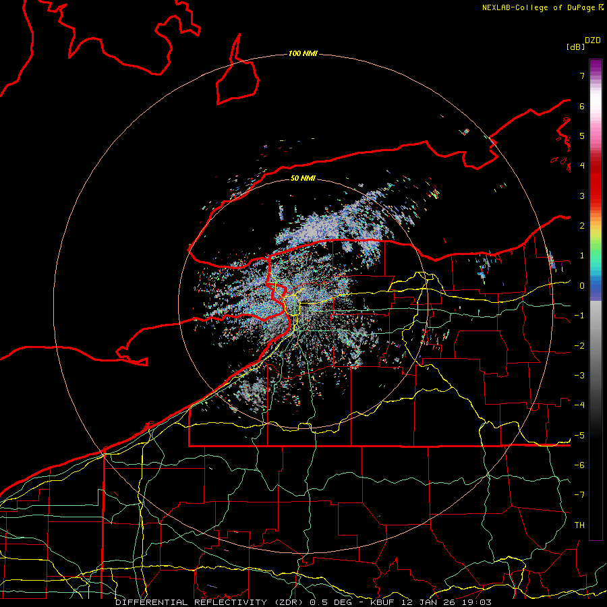
Task: Click the 3 value on the color scale
Action: tap(582, 196)
